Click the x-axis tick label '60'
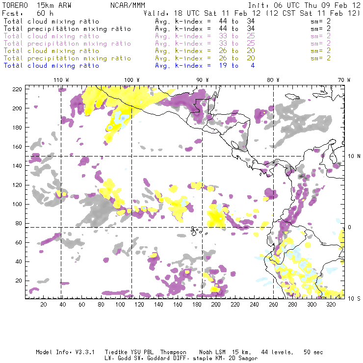 point(82,305)
